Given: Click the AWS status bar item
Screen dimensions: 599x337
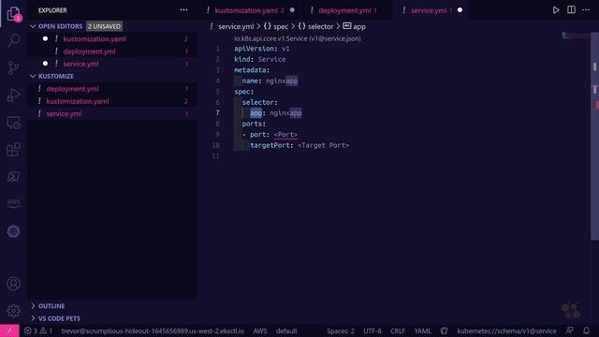Looking at the screenshot, I should point(260,330).
